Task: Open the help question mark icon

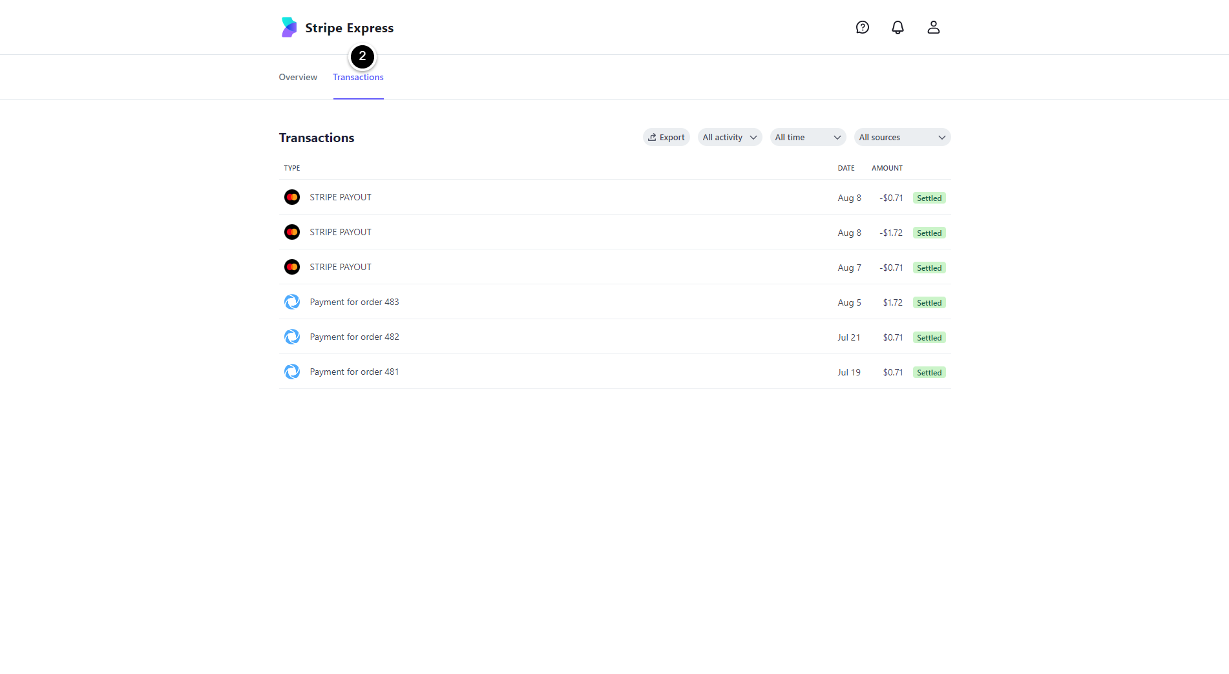Action: coord(862,27)
